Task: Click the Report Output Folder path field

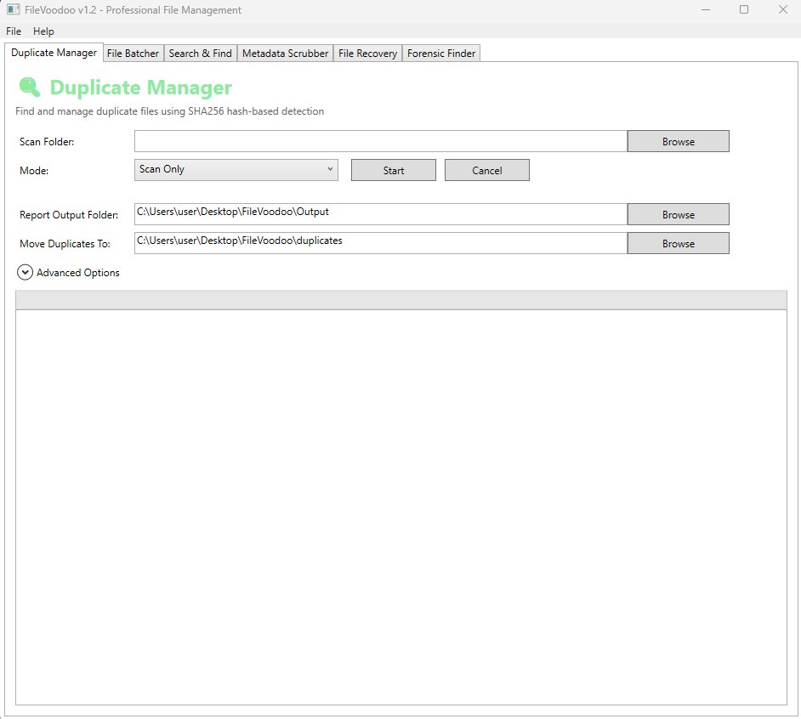Action: pos(379,213)
